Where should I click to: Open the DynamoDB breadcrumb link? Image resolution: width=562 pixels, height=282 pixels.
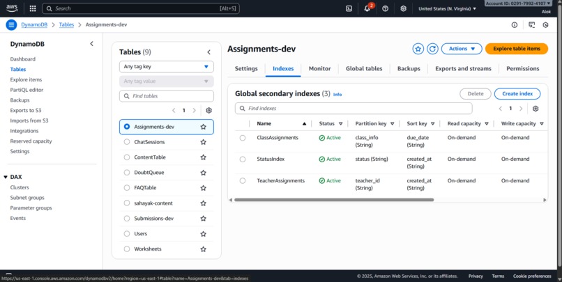tap(34, 24)
